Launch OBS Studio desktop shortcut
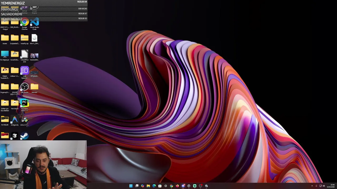 pyautogui.click(x=24, y=88)
